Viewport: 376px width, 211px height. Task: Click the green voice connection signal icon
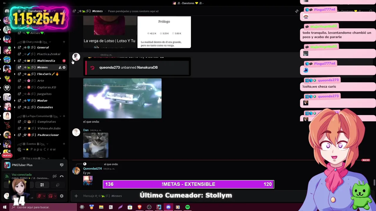pyautogui.click(x=7, y=176)
